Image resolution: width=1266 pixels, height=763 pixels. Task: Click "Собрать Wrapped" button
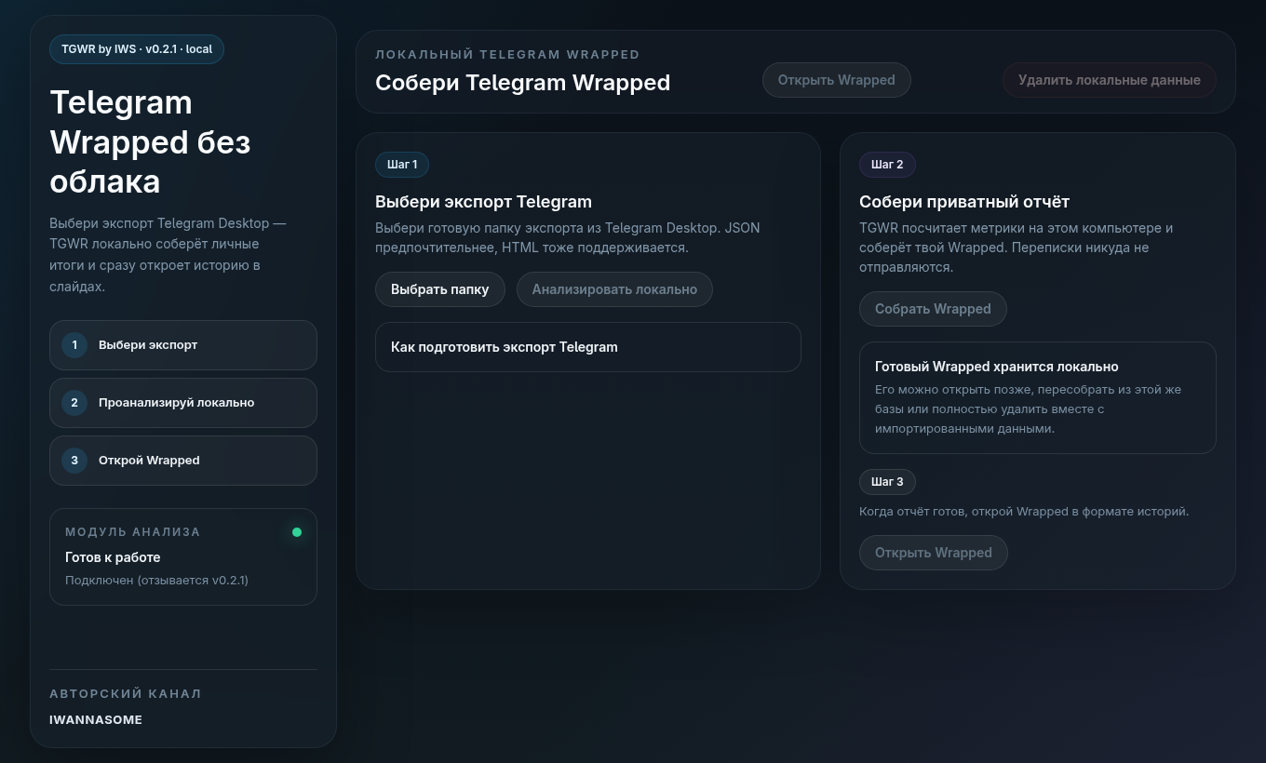coord(933,309)
